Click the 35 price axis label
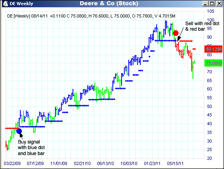Viewport: 224px width, 169px height. click(x=209, y=132)
